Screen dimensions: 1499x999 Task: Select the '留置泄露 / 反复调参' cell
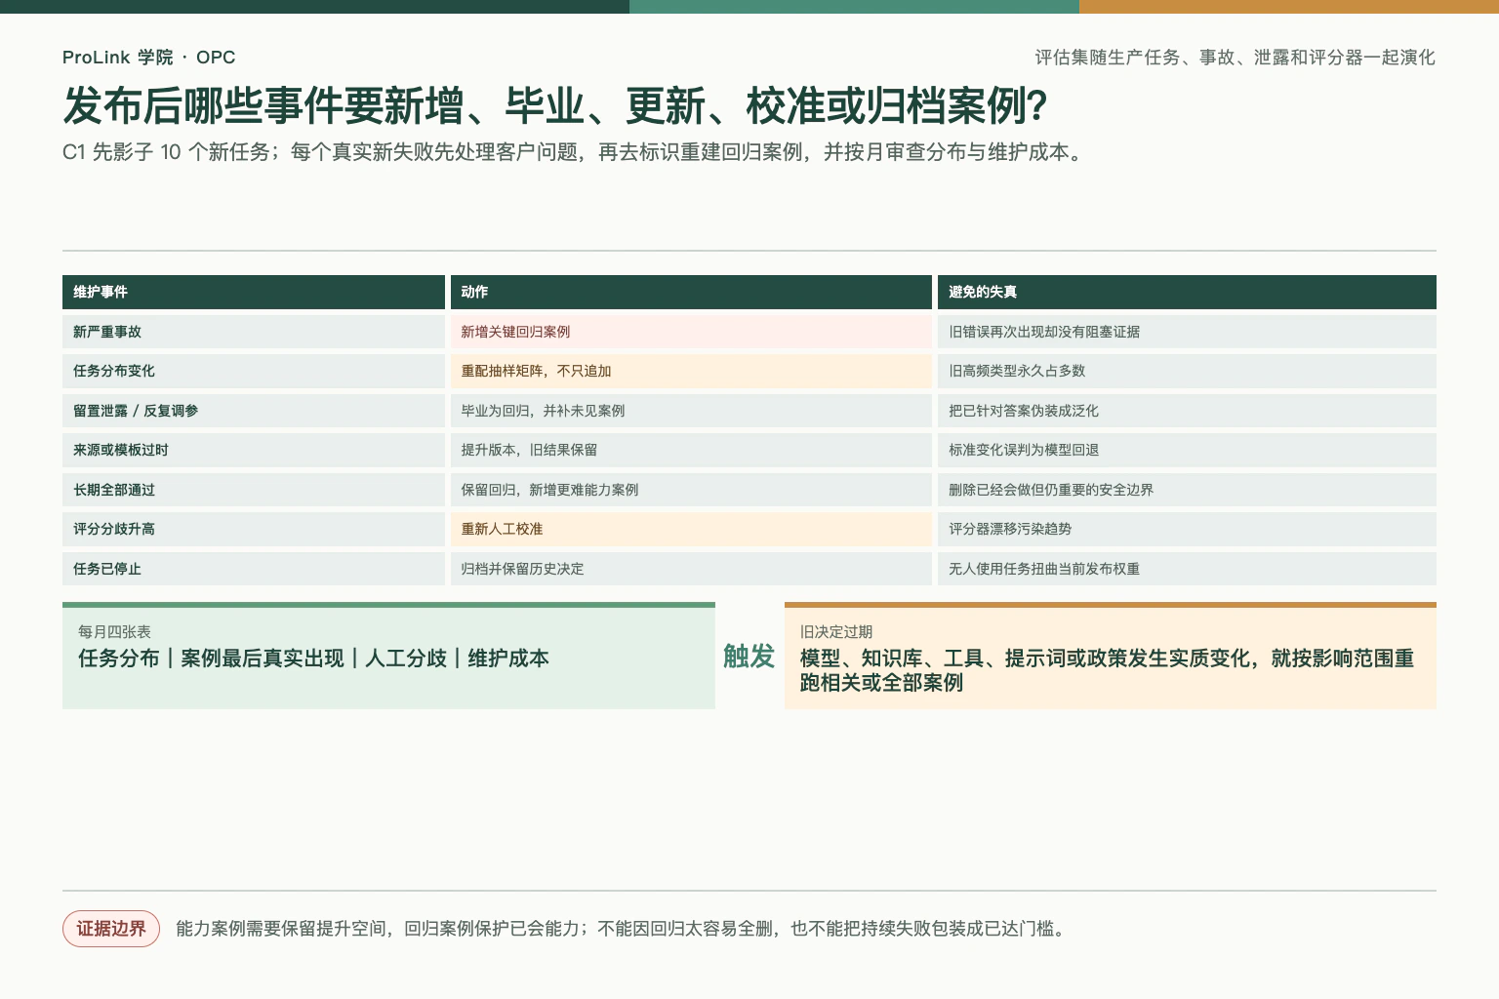click(x=254, y=411)
